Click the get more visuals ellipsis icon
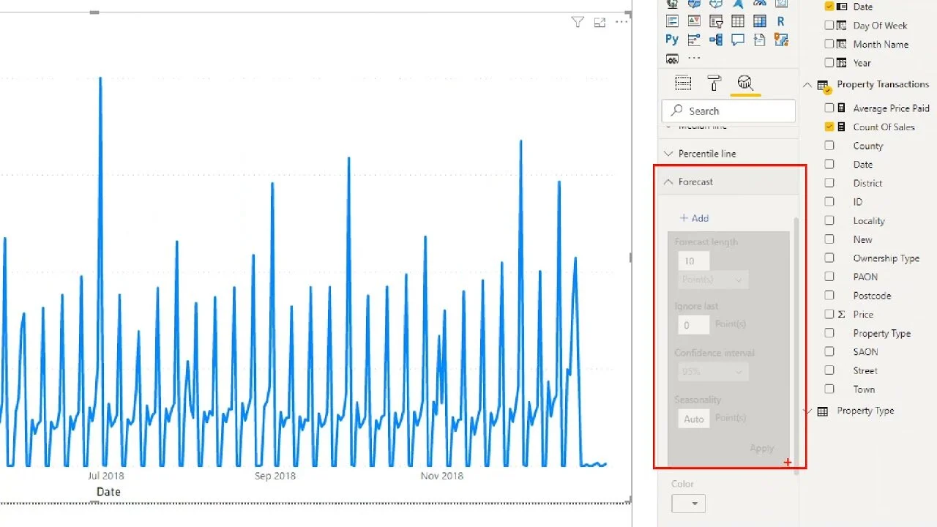Image resolution: width=937 pixels, height=527 pixels. (694, 58)
